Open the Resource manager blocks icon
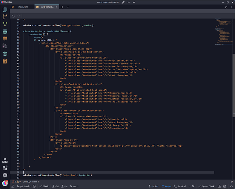The height and width of the screenshot is (189, 235). point(5,161)
